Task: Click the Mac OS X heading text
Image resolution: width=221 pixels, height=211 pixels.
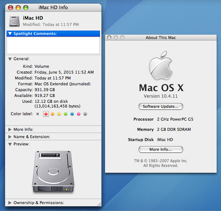Action: point(161,88)
